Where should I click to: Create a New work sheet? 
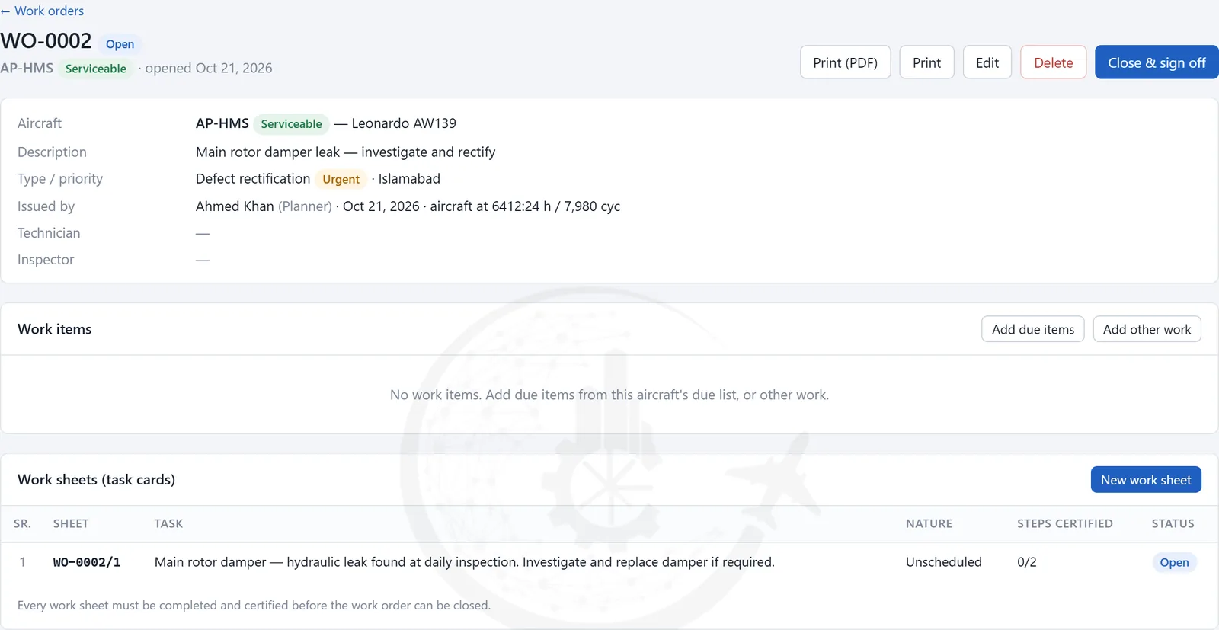click(x=1146, y=480)
